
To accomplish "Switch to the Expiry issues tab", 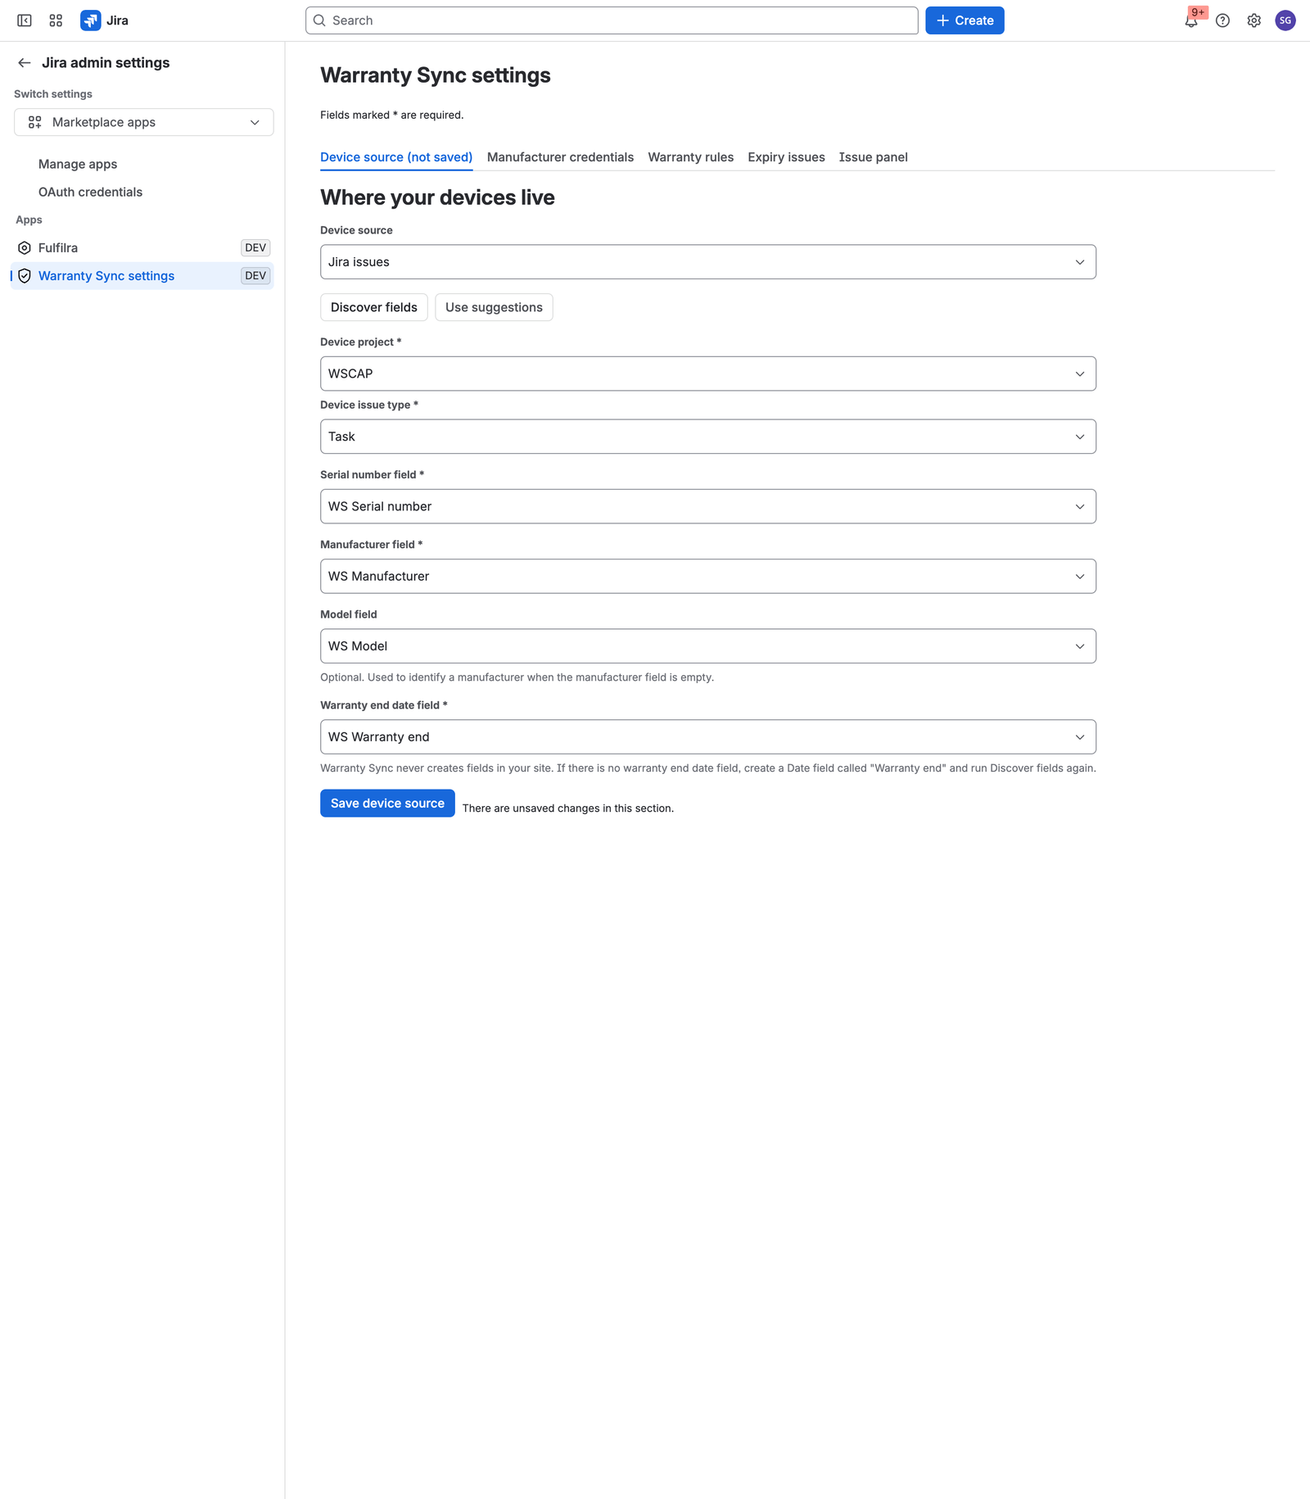I will [786, 157].
